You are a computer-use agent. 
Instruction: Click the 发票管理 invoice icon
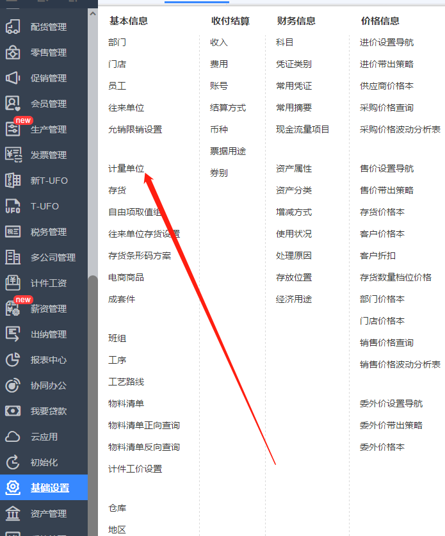[x=13, y=155]
